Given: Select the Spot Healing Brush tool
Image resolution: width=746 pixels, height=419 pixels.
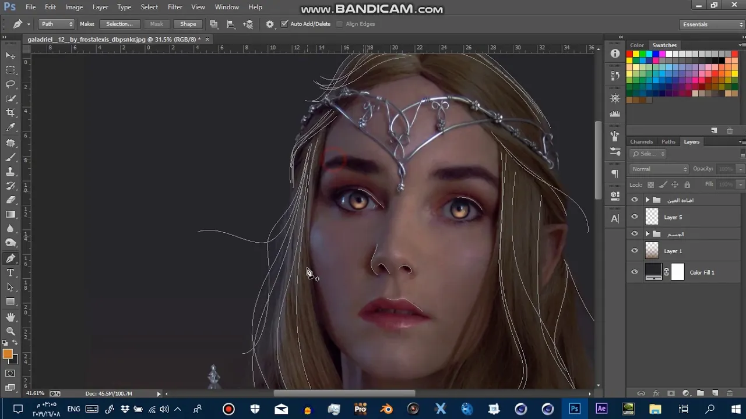Looking at the screenshot, I should click(10, 143).
